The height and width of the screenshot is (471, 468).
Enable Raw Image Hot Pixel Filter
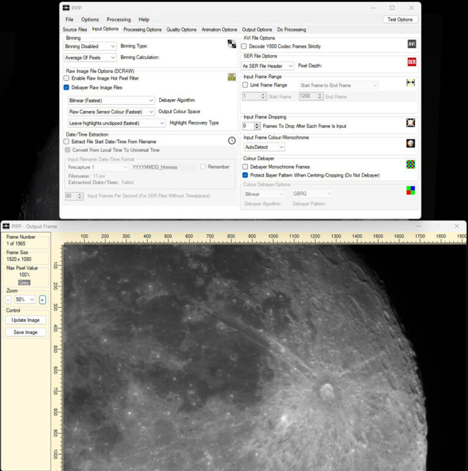pyautogui.click(x=66, y=78)
